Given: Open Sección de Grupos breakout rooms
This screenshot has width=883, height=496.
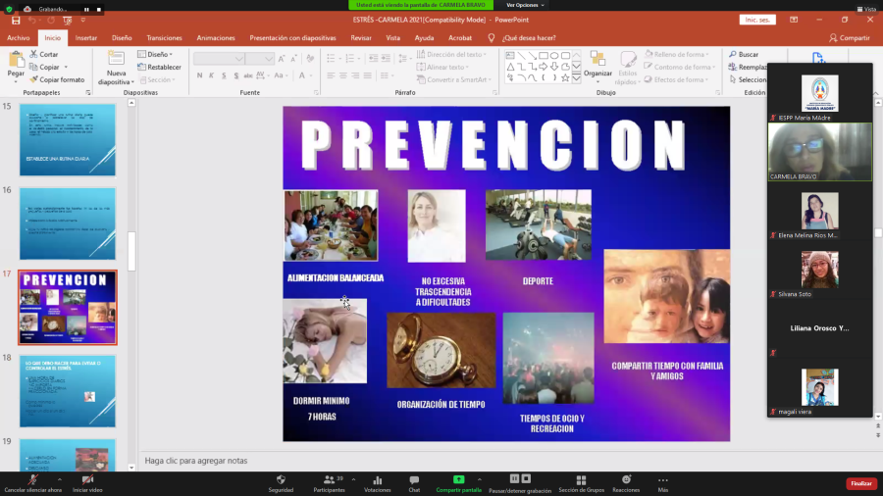Looking at the screenshot, I should (580, 480).
